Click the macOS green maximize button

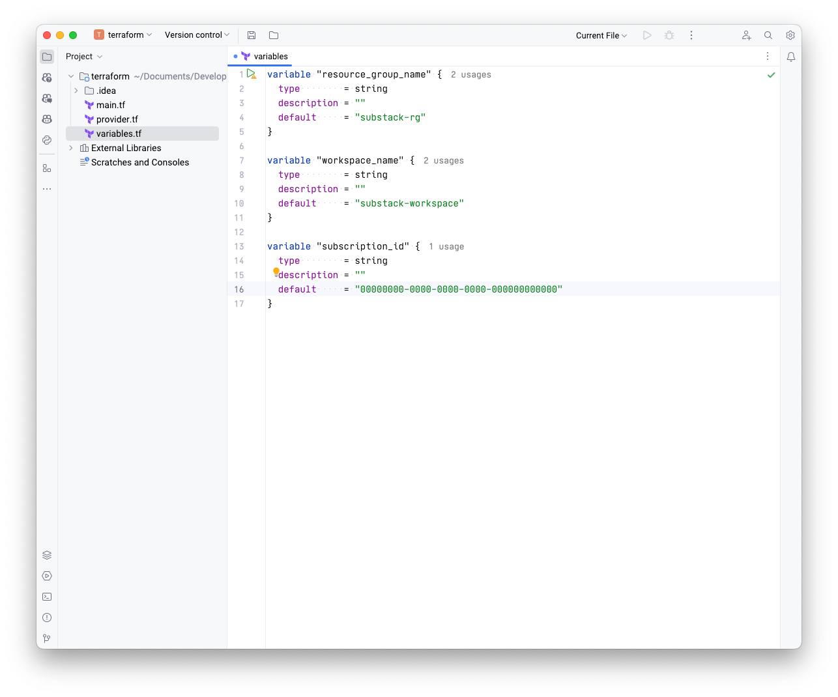pos(73,35)
